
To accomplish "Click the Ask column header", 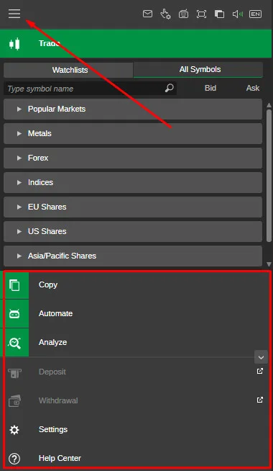I will [253, 88].
